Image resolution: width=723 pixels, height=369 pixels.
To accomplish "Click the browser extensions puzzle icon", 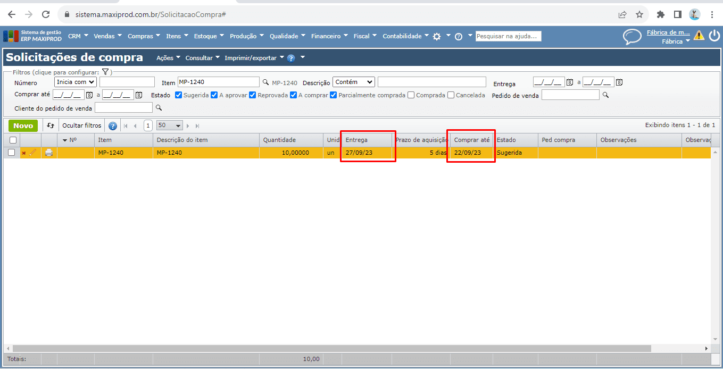I will [x=661, y=14].
